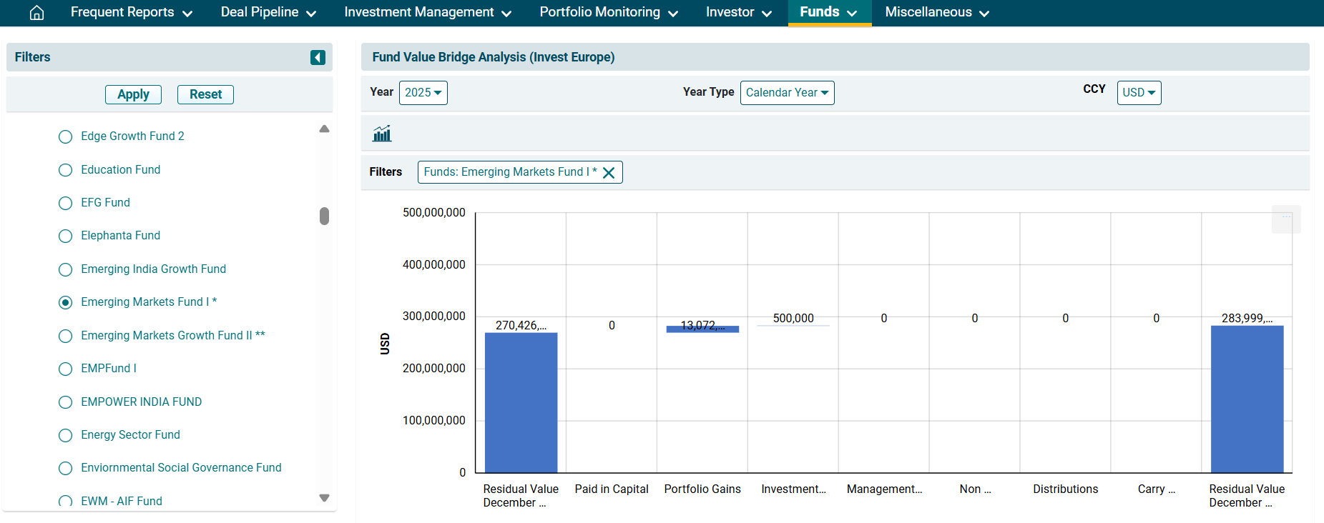Open the Portfolio Monitoring menu
The width and height of the screenshot is (1324, 523).
click(x=608, y=13)
